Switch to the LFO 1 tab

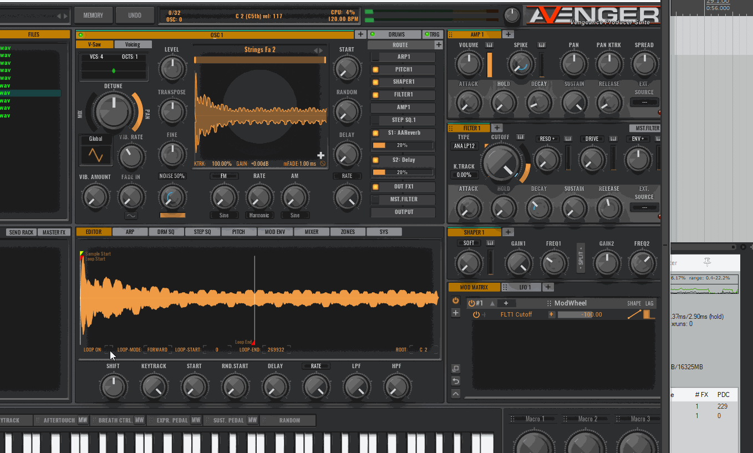coord(522,287)
